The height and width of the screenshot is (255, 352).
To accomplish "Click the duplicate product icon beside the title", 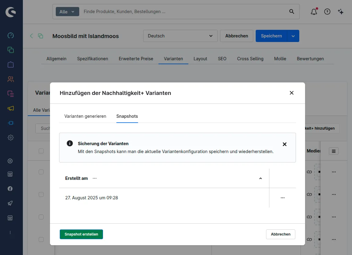I will [41, 36].
